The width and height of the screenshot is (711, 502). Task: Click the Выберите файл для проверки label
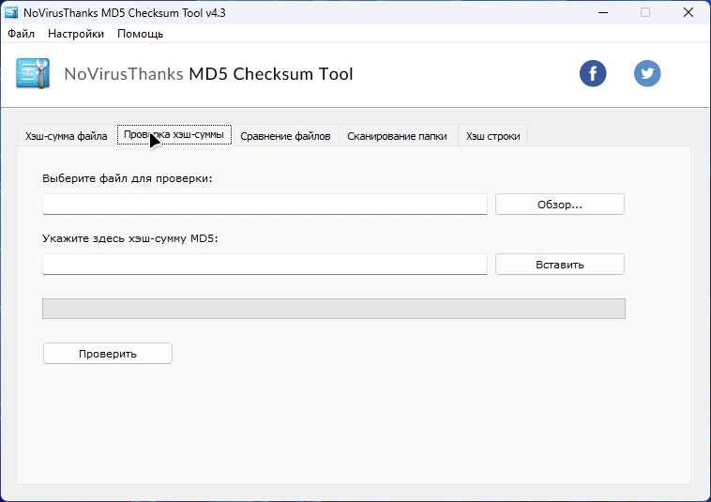tap(128, 178)
